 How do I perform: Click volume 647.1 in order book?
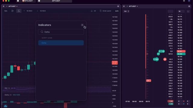tap(170, 22)
